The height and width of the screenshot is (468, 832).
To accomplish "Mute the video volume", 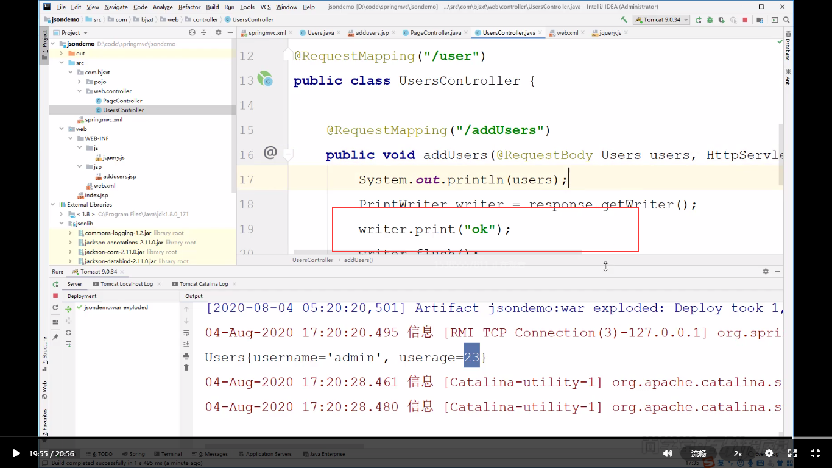I will (x=668, y=453).
